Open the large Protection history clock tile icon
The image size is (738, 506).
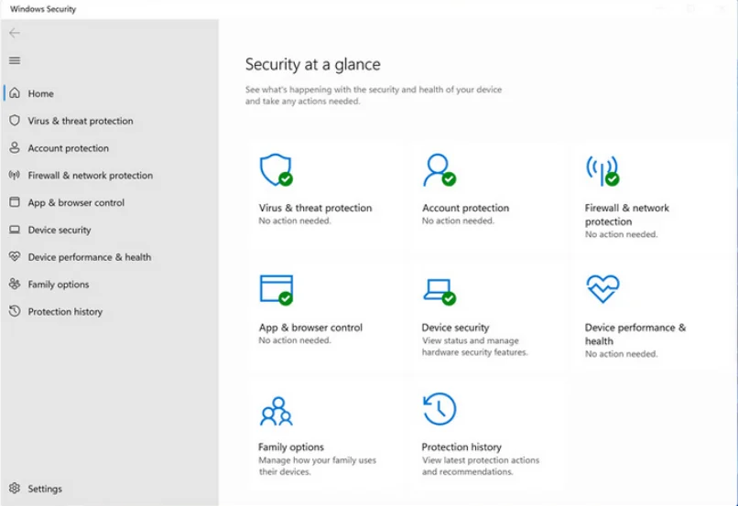[x=440, y=409]
